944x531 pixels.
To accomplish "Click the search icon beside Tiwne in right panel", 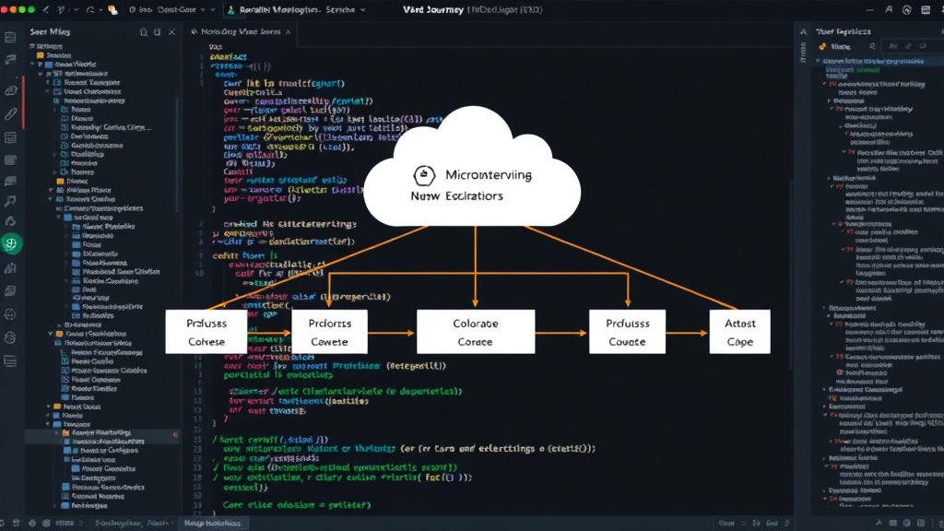I will (x=872, y=46).
